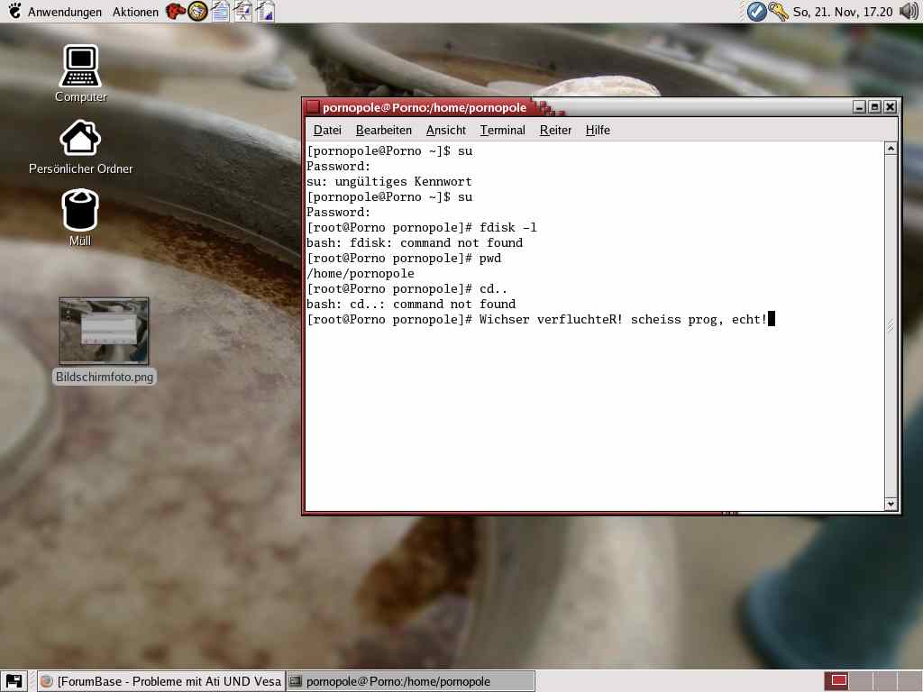923x692 pixels.
Task: Minimize the terminal window
Action: 859,107
